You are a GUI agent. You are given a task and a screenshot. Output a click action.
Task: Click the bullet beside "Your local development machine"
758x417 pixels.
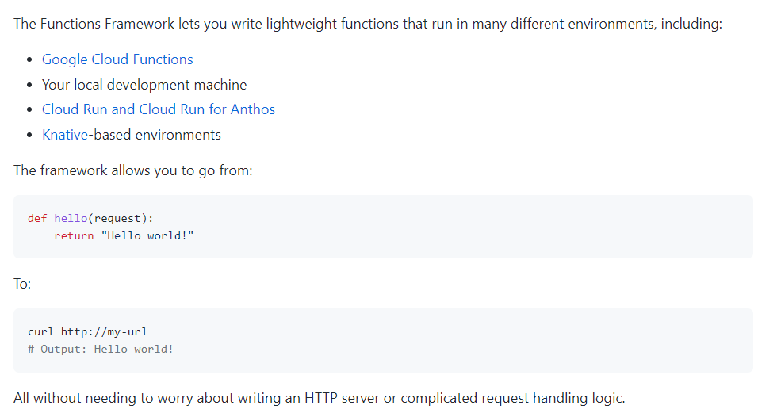(x=30, y=85)
